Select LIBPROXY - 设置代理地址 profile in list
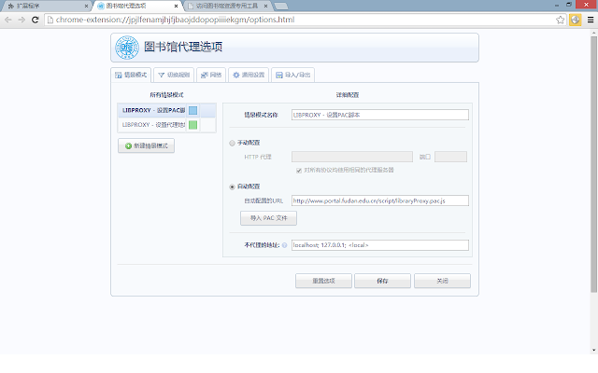Screen dimensions: 598x373 click(153, 125)
